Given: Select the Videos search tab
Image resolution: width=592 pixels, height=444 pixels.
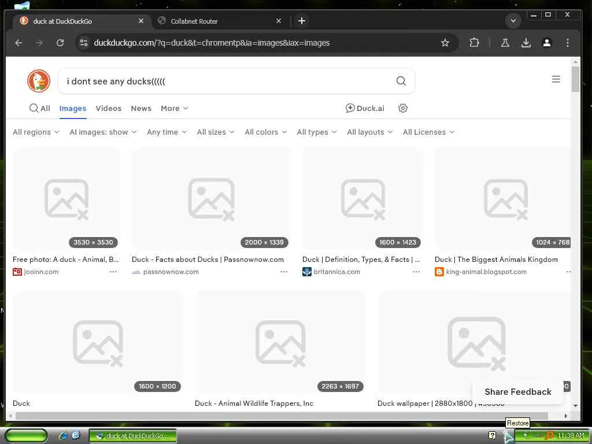Looking at the screenshot, I should (109, 108).
